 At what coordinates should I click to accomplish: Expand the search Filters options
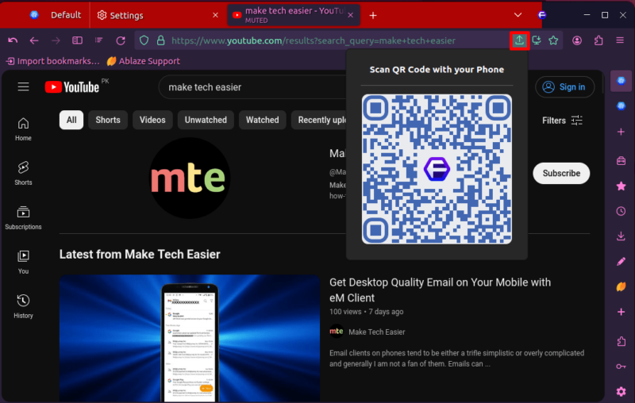coord(563,121)
